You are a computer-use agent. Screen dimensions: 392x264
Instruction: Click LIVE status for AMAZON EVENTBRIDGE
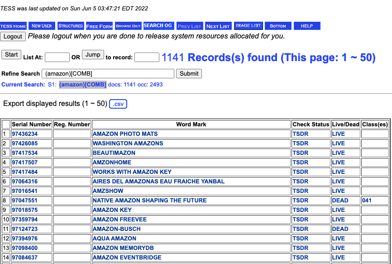tap(338, 257)
